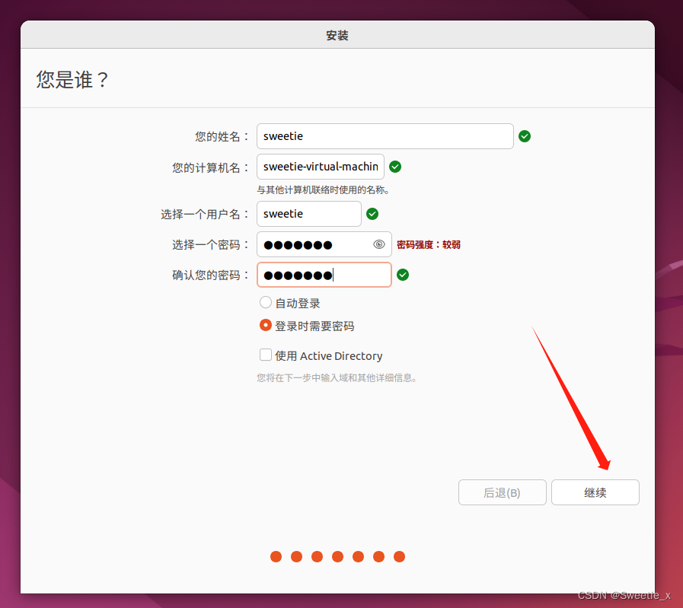The image size is (683, 608).
Task: Enable the 使用 Active Directory checkbox
Action: tap(266, 355)
